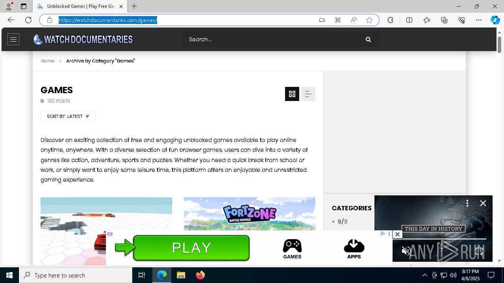
Task: Open the 9/11 category link
Action: tap(343, 222)
